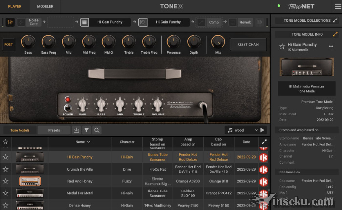Click the Reverb effect block
Viewport: 342px width, 210px height.
click(245, 22)
